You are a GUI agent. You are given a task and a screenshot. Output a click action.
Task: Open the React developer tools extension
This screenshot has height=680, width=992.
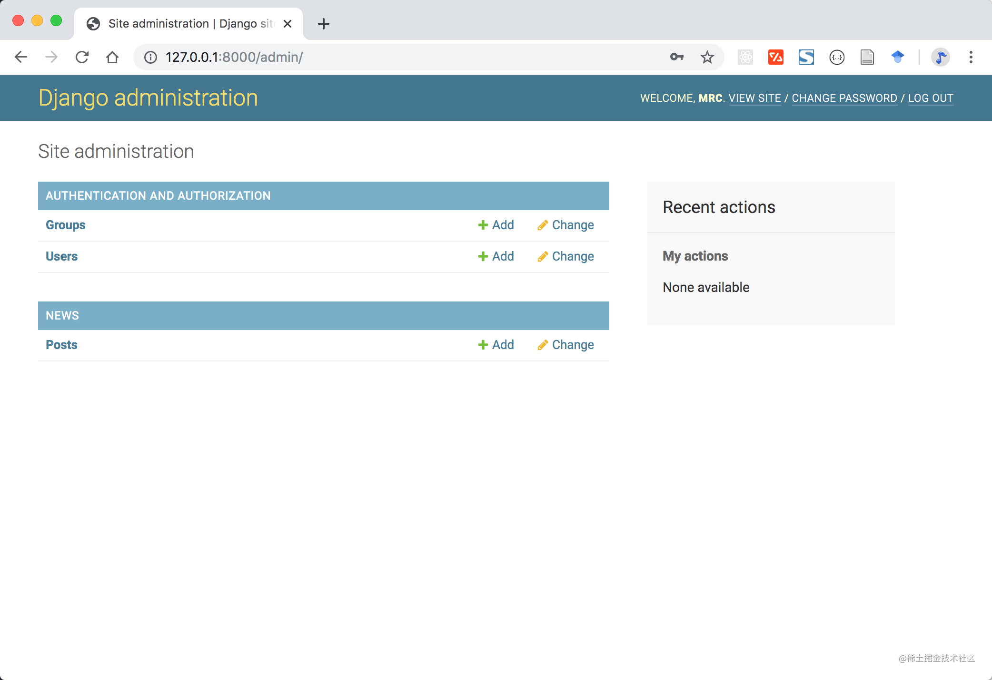745,57
